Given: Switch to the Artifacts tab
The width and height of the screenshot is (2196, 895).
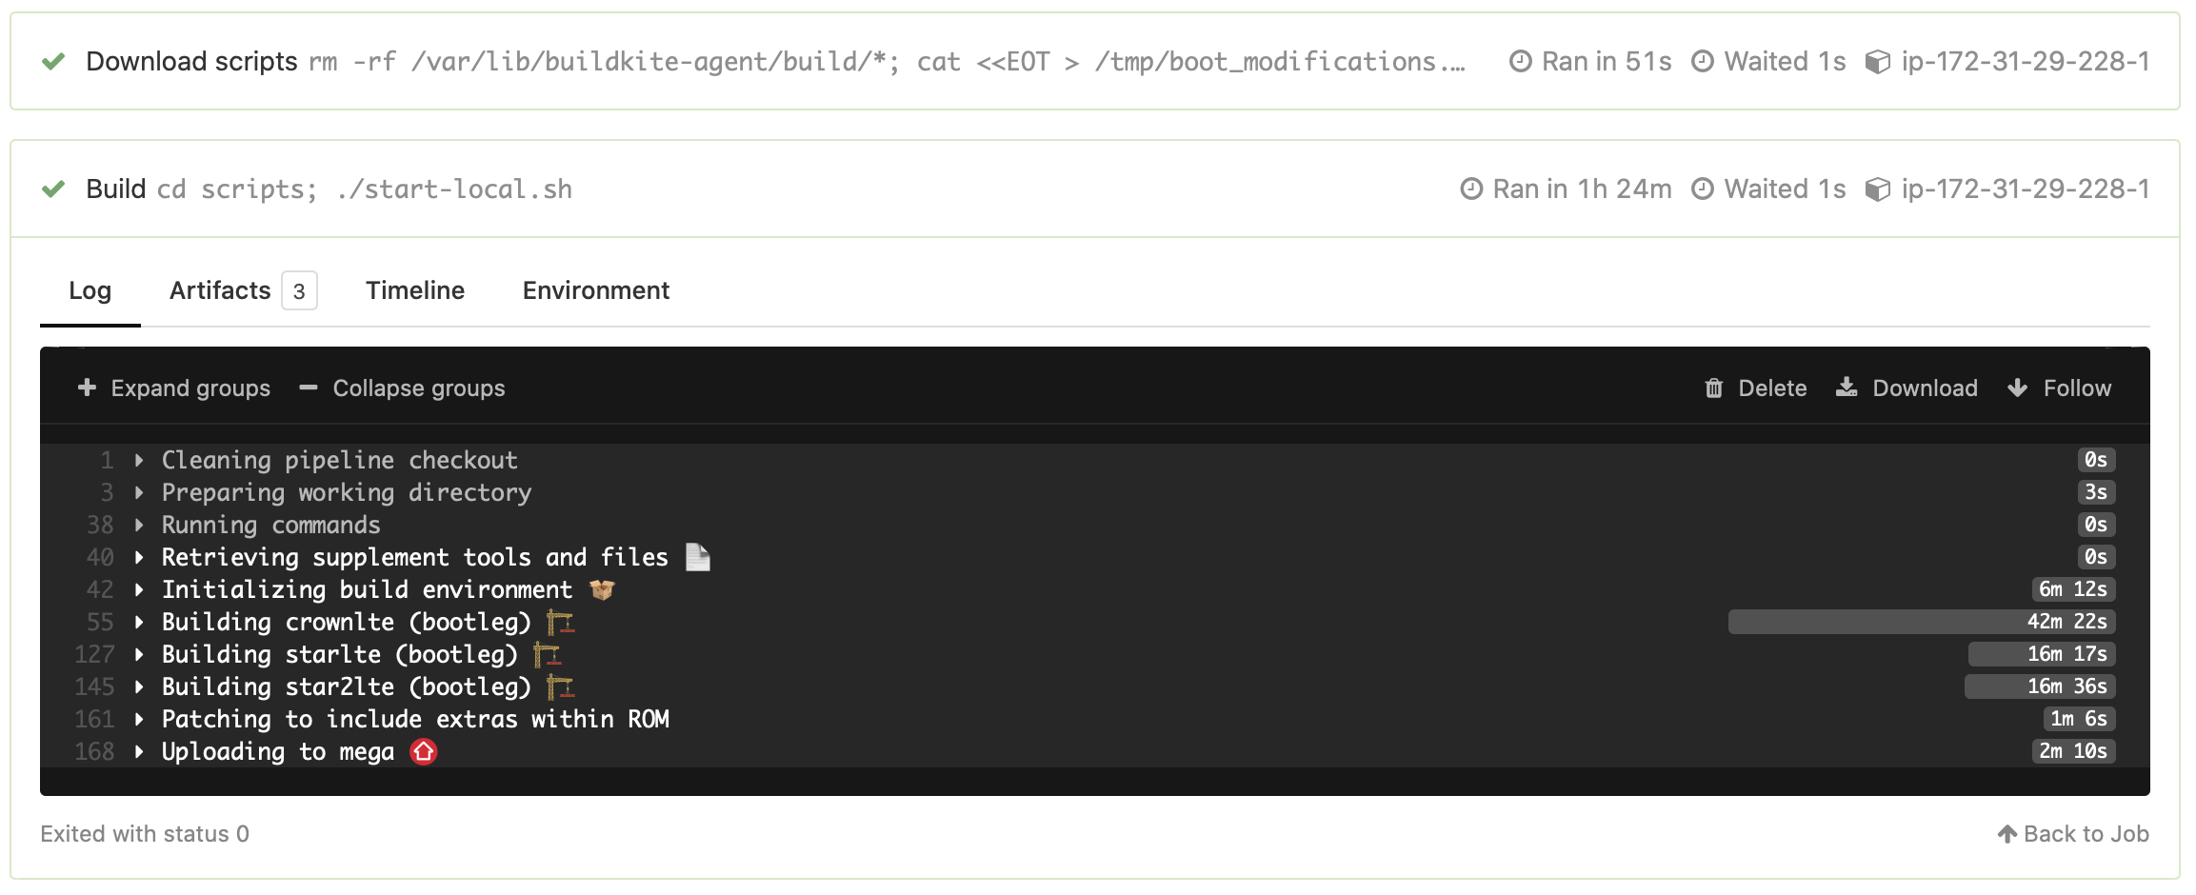Looking at the screenshot, I should coord(243,290).
